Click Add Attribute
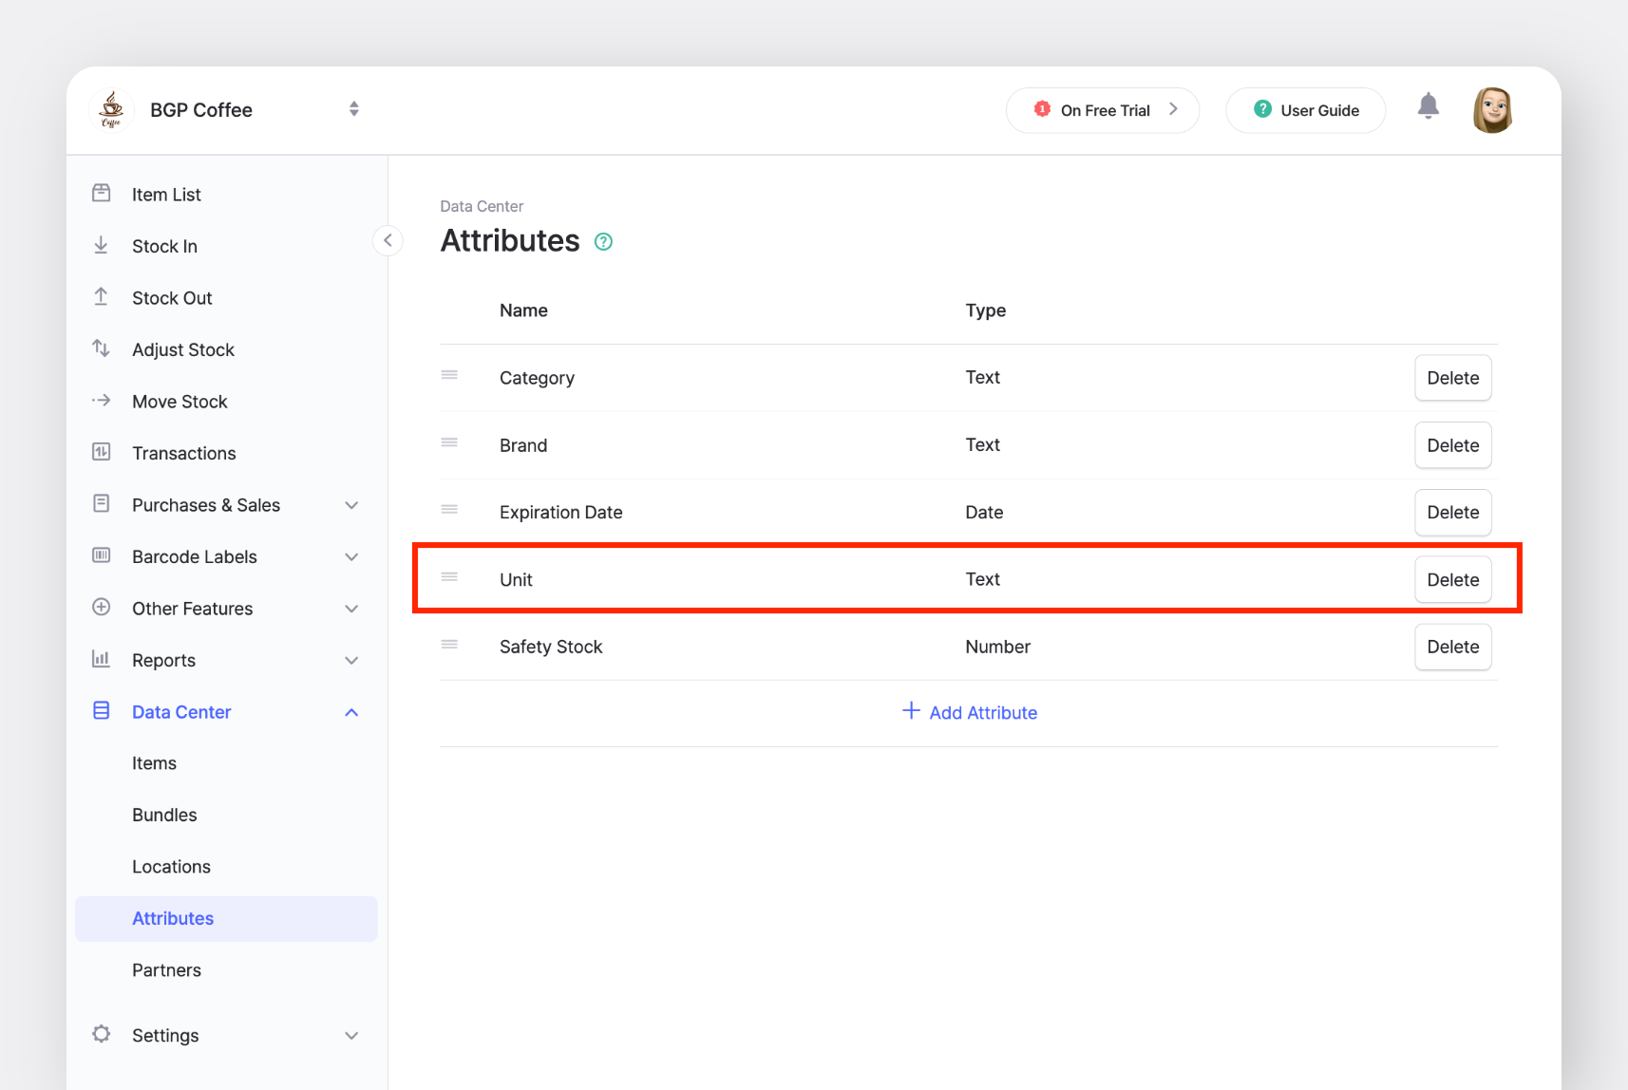This screenshot has height=1090, width=1628. pyautogui.click(x=969, y=712)
